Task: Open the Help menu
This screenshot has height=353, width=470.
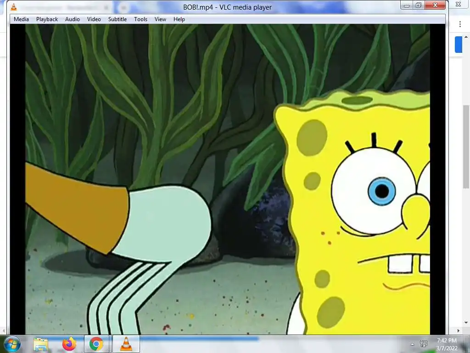Action: tap(179, 19)
